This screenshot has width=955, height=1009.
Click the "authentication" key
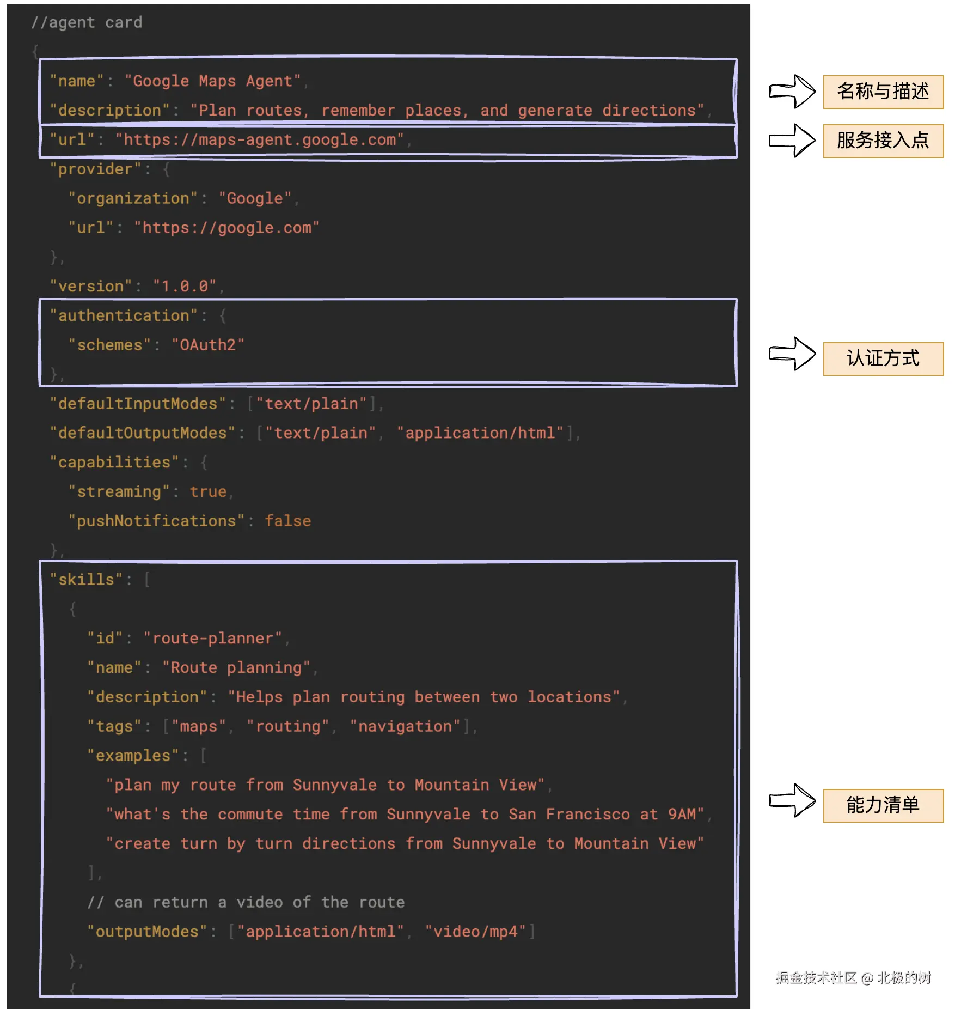(124, 315)
